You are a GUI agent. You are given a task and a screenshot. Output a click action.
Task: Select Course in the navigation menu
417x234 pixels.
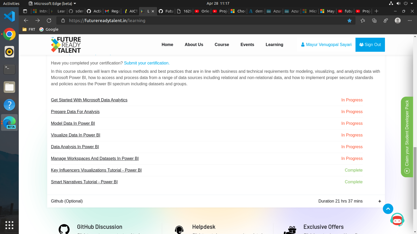pos(222,44)
